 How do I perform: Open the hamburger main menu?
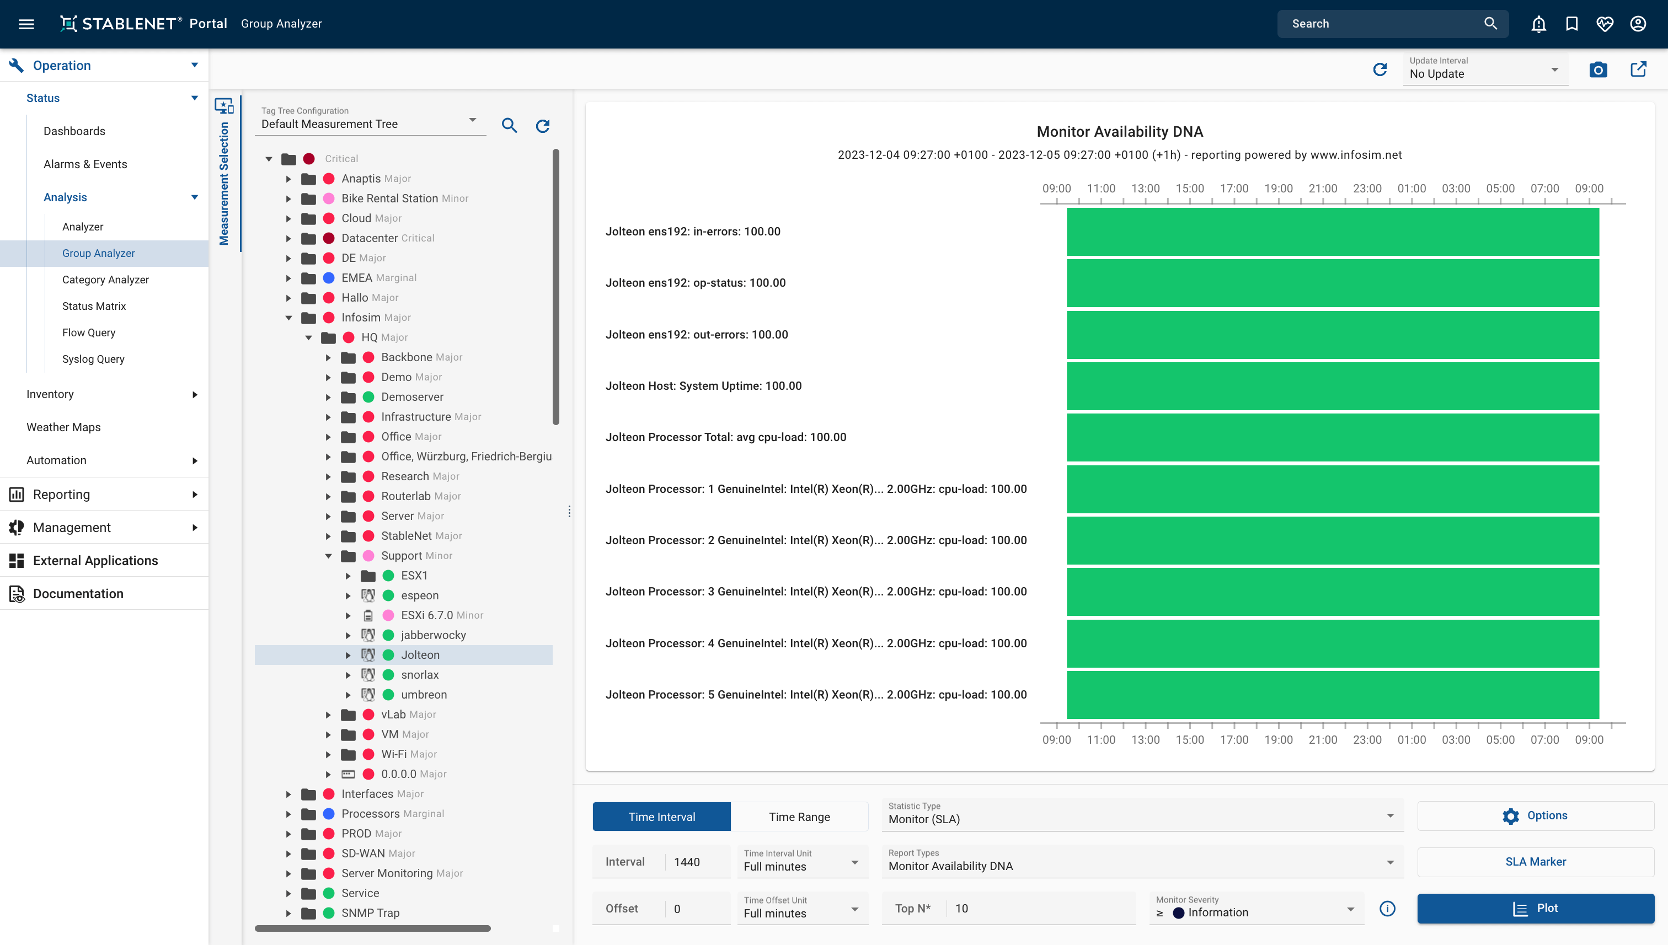26,24
